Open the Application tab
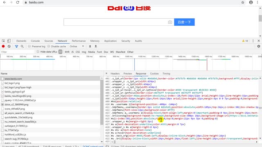The image size is (262, 147). tap(111, 41)
